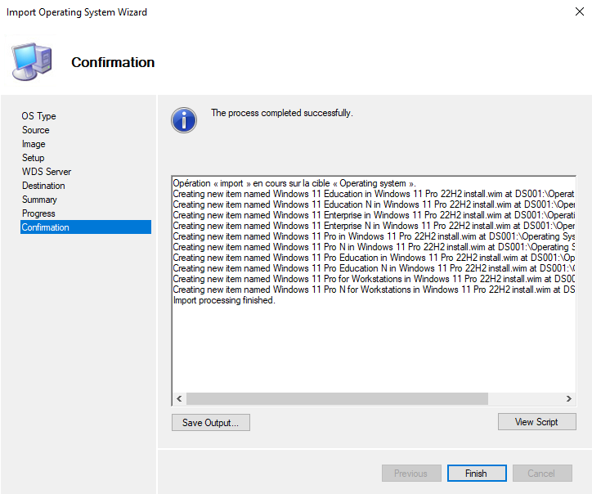This screenshot has height=494, width=592.
Task: Click the Finish button
Action: (x=477, y=473)
